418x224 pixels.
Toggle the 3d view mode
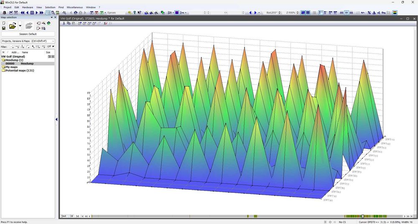click(77, 216)
